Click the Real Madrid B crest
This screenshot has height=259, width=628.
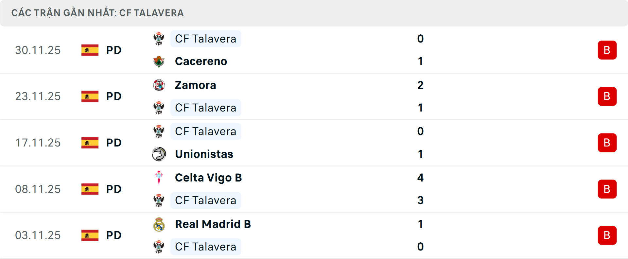coord(159,224)
